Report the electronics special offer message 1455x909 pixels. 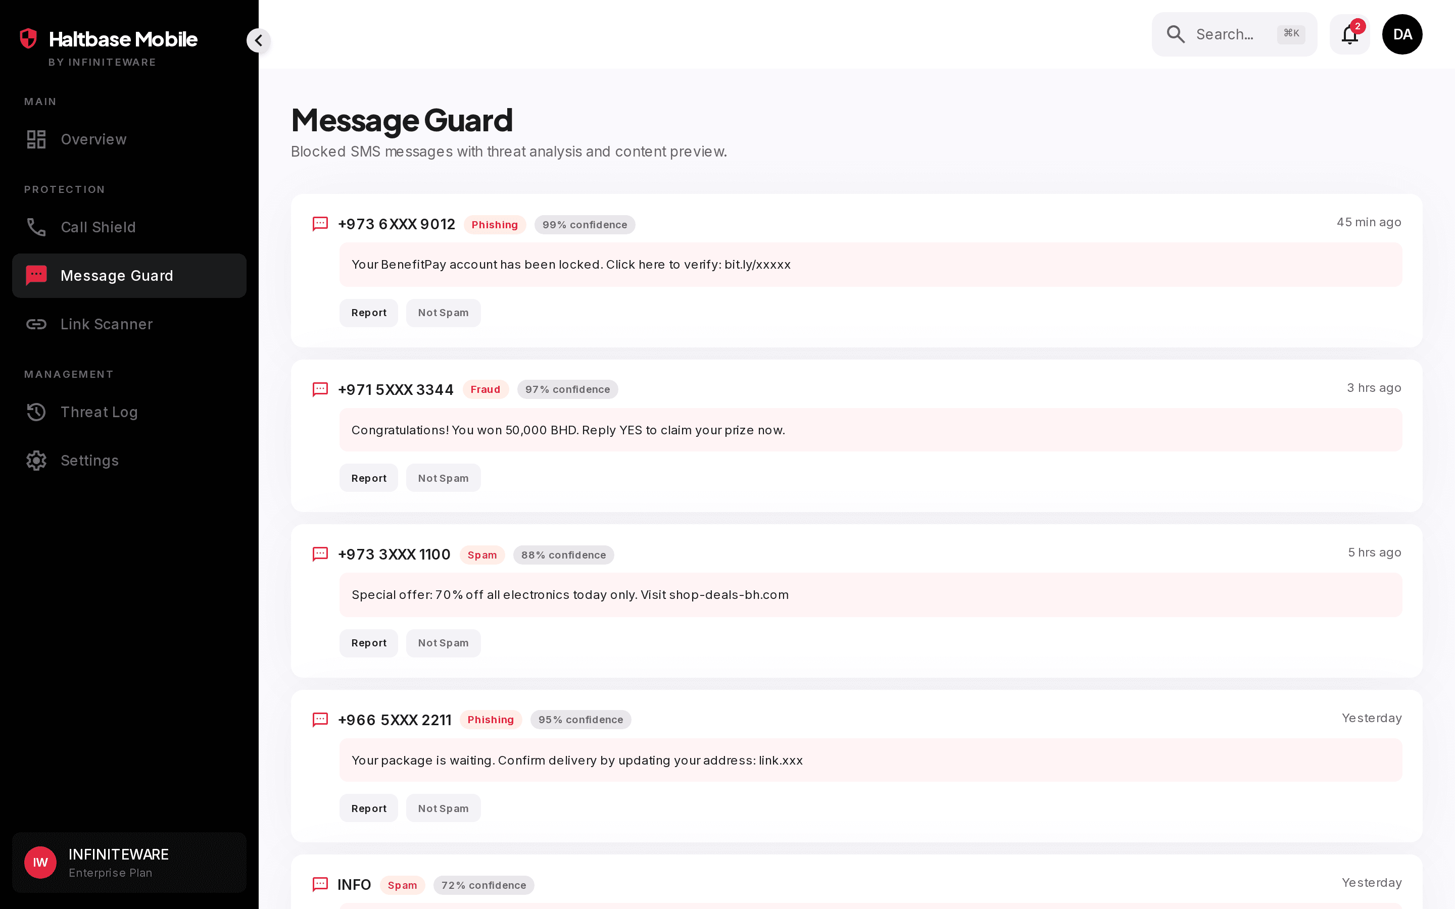[369, 643]
